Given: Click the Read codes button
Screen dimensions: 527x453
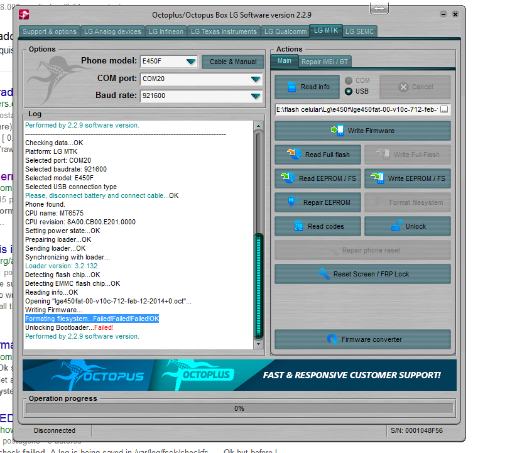Looking at the screenshot, I should tap(318, 226).
